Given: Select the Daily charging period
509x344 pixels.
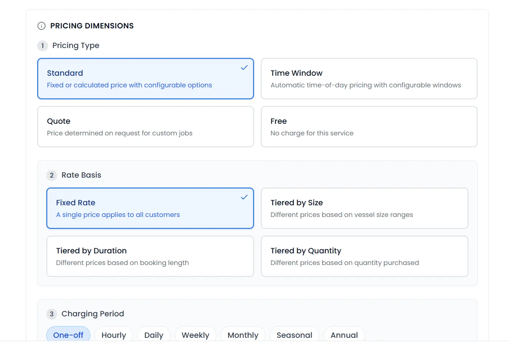Looking at the screenshot, I should 154,335.
